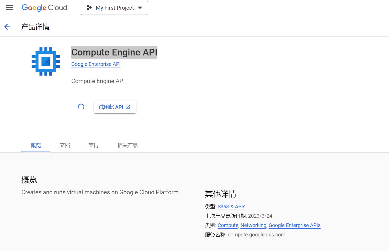Click the Google Cloud logo
Image resolution: width=389 pixels, height=251 pixels.
(x=44, y=8)
